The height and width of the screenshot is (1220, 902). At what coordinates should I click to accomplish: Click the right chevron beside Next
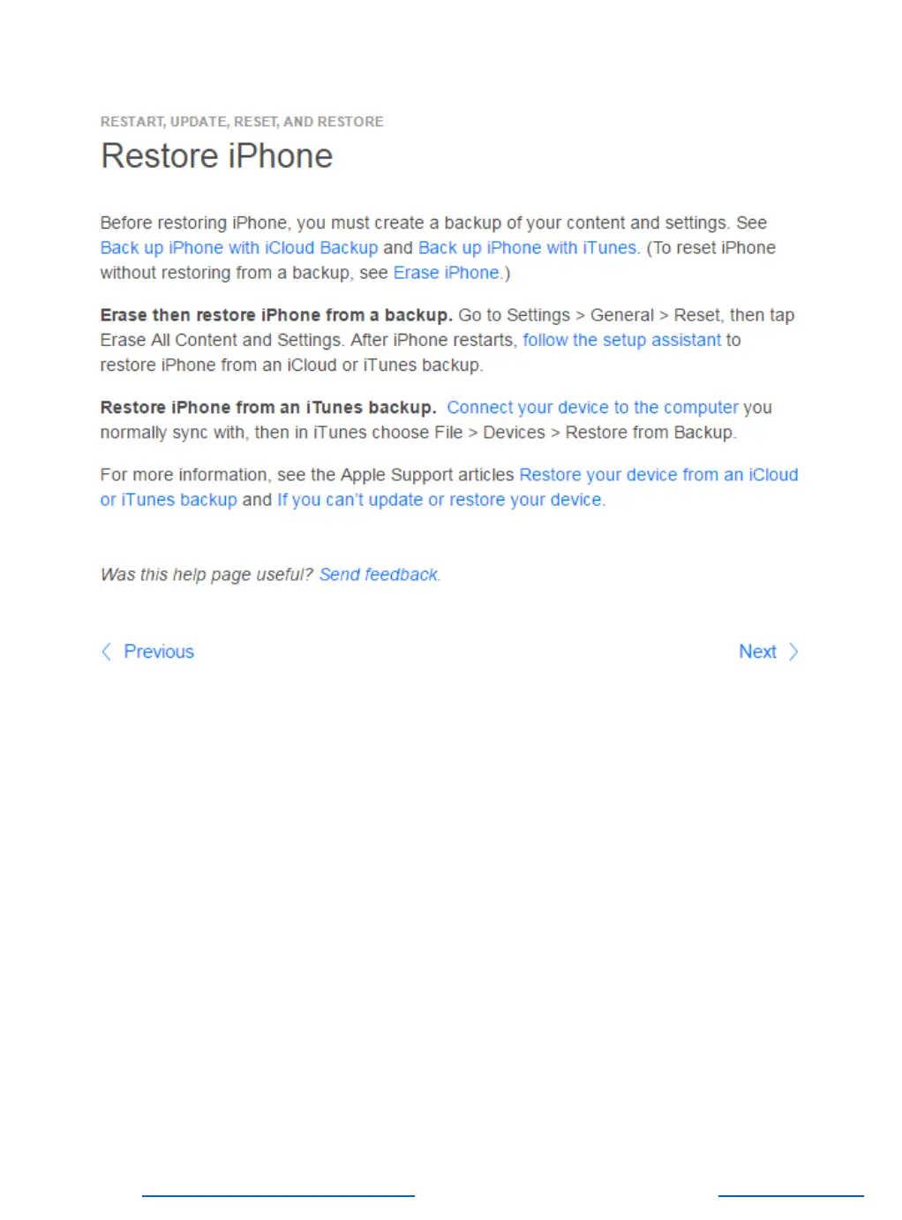(x=793, y=651)
